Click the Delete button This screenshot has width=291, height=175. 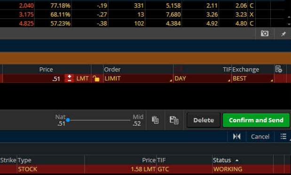click(x=204, y=120)
